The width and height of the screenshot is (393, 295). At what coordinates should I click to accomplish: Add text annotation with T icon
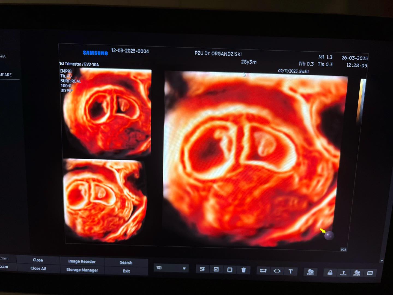point(291,271)
